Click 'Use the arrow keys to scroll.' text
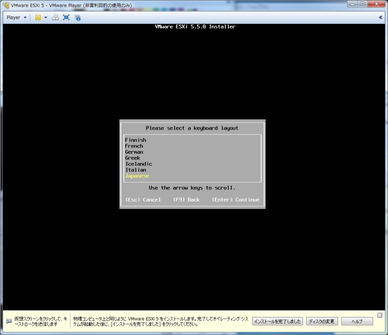 (x=192, y=188)
